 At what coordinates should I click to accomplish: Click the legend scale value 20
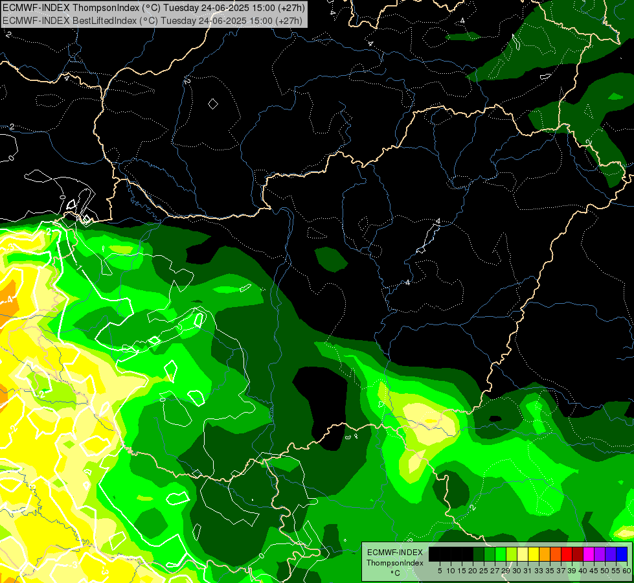point(473,571)
